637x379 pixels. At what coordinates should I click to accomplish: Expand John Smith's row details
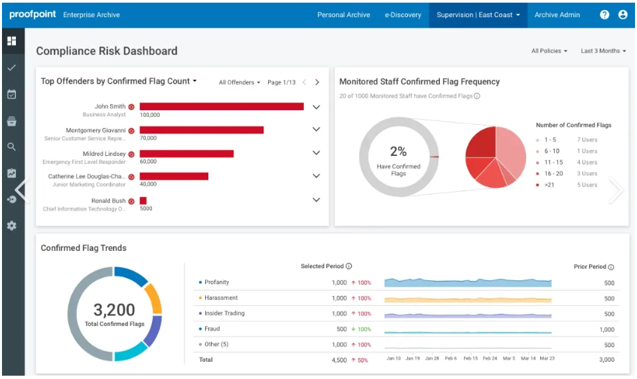(316, 108)
